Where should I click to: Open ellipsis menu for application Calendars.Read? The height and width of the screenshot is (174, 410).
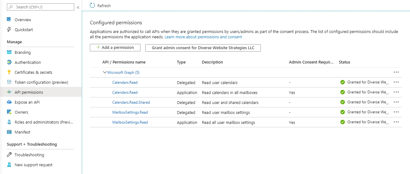coord(396,92)
